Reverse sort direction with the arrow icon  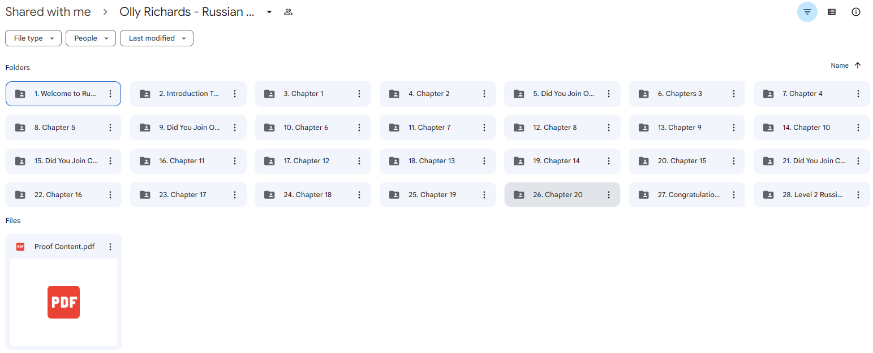pos(858,66)
